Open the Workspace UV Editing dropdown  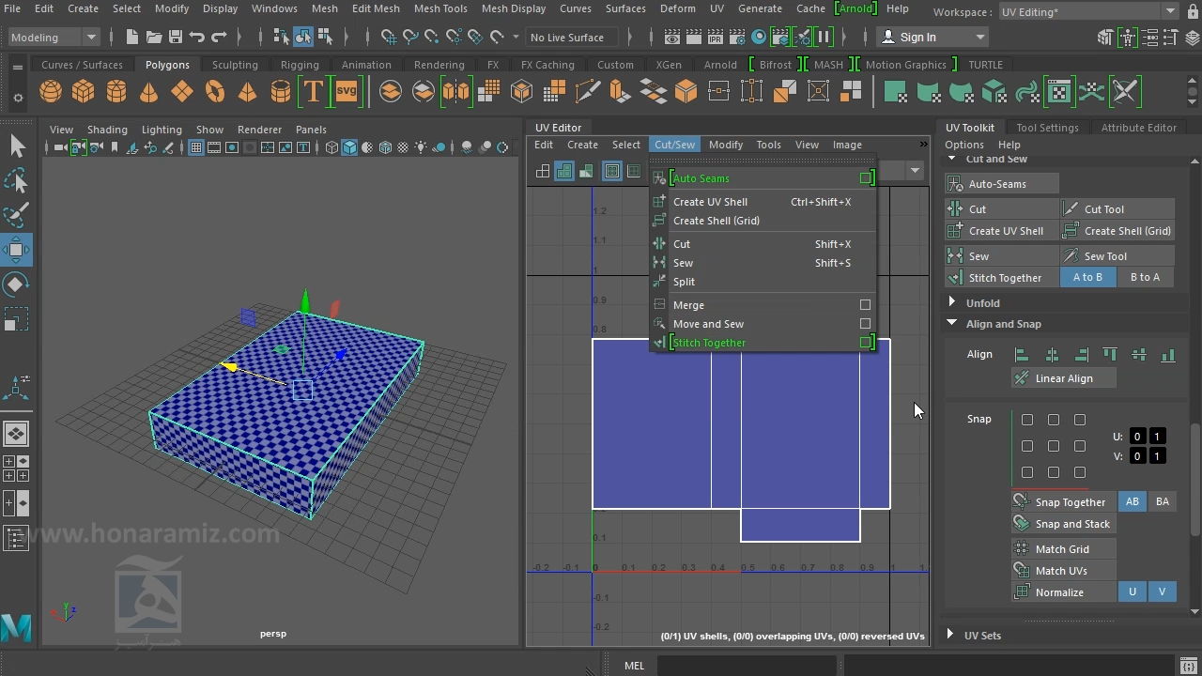1088,12
